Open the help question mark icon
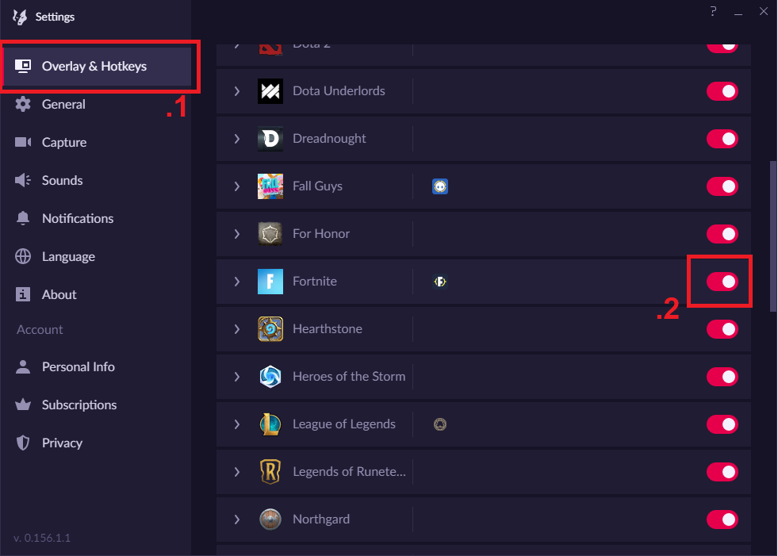Viewport: 778px width, 556px height. coord(713,11)
